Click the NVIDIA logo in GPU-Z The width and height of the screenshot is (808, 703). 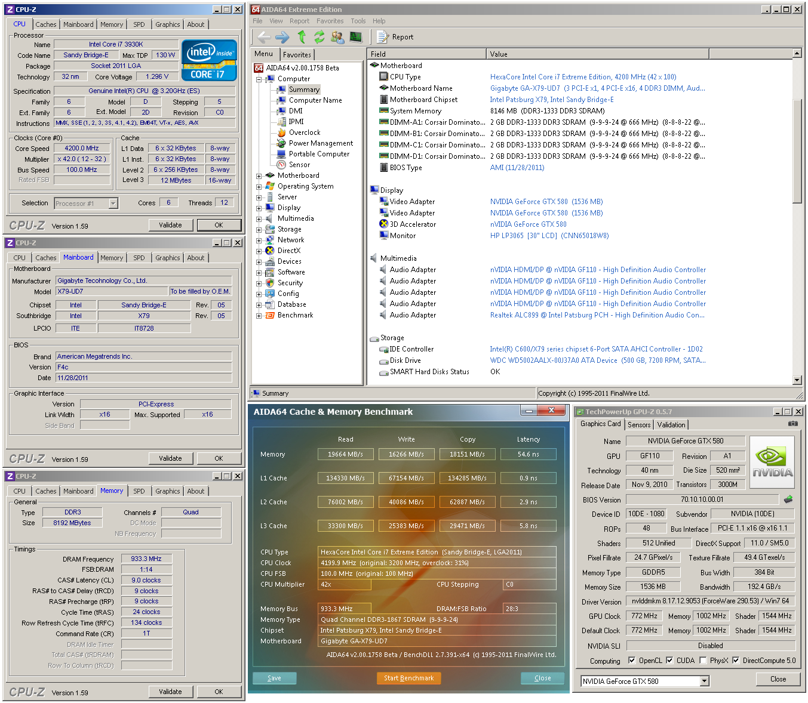(772, 462)
